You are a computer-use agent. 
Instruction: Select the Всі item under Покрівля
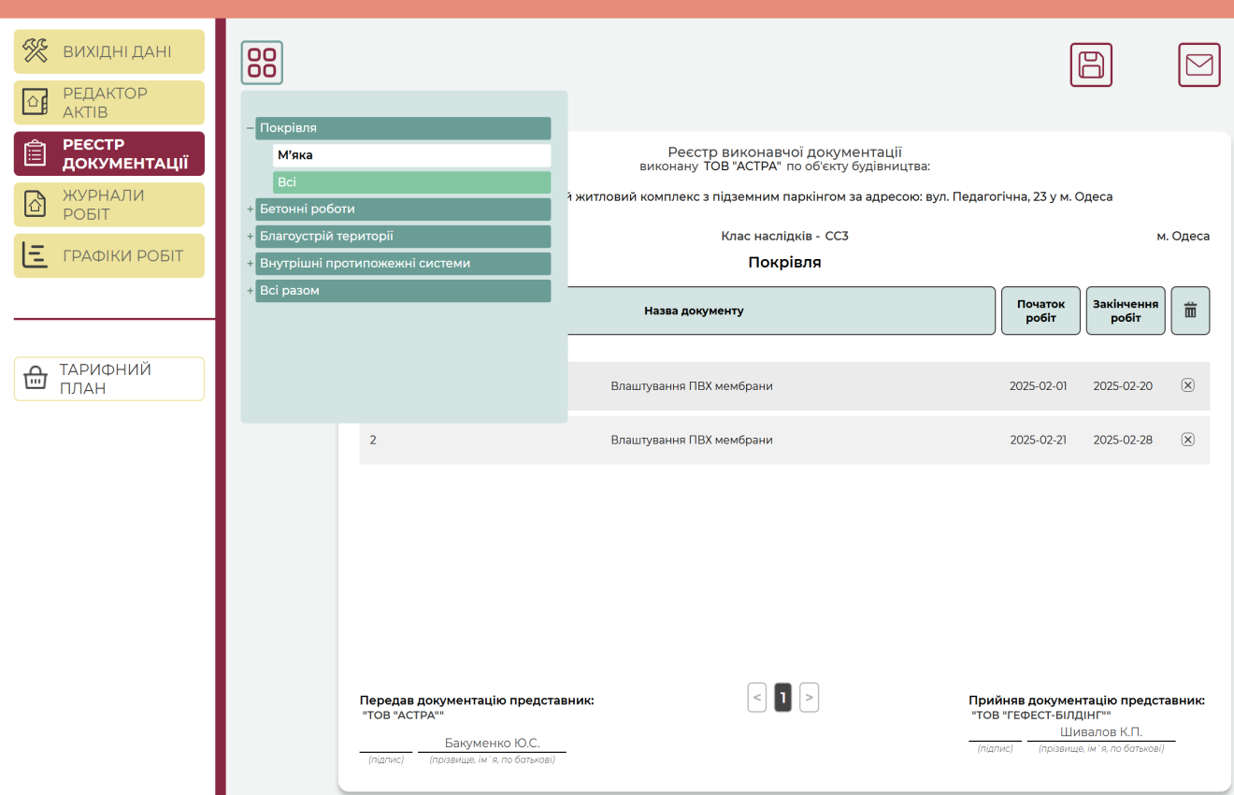point(411,182)
